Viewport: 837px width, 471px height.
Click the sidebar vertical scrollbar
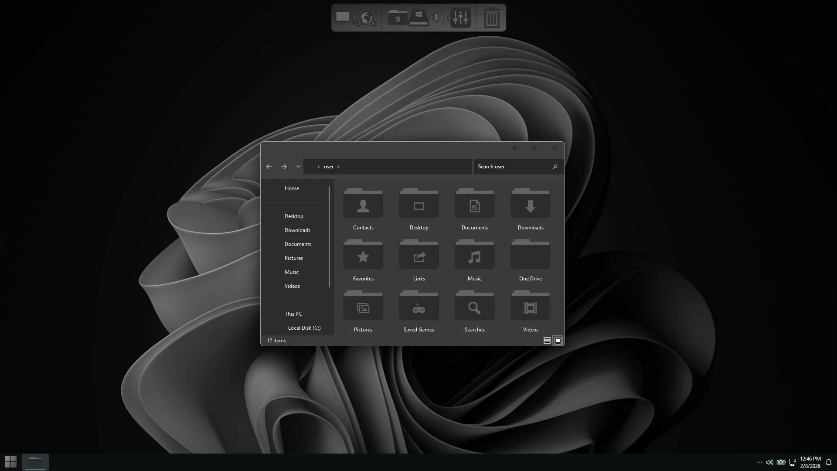(x=329, y=237)
